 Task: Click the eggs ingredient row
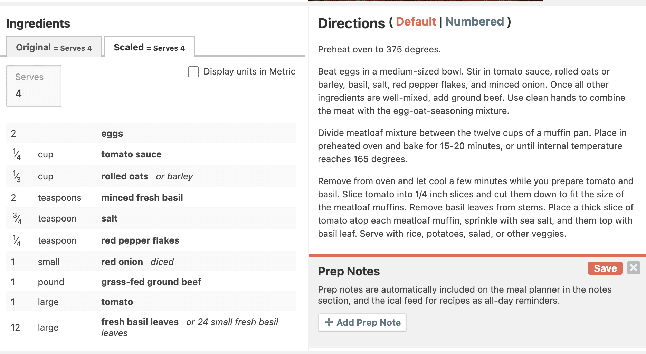pos(112,134)
